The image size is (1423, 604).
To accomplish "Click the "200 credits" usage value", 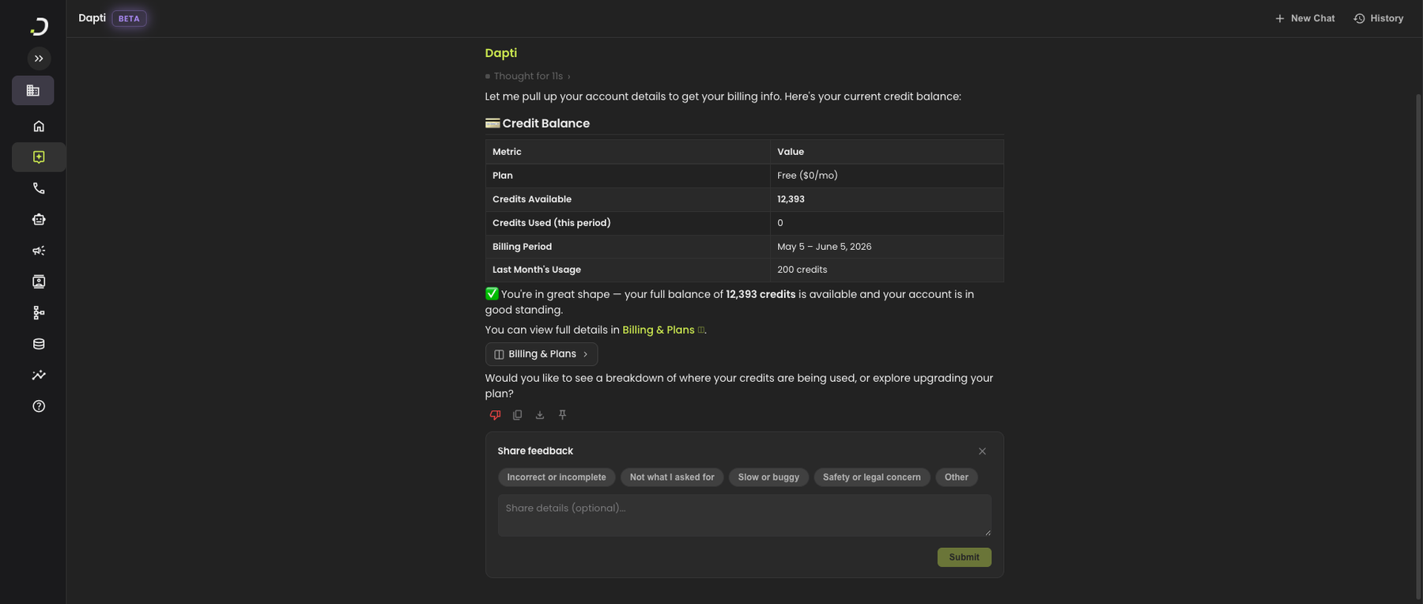I will pos(802,270).
